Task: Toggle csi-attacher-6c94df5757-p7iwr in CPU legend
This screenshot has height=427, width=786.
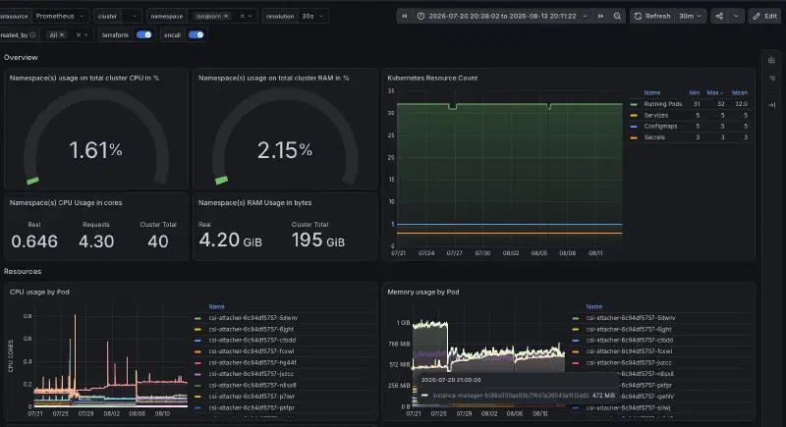Action: [252, 397]
